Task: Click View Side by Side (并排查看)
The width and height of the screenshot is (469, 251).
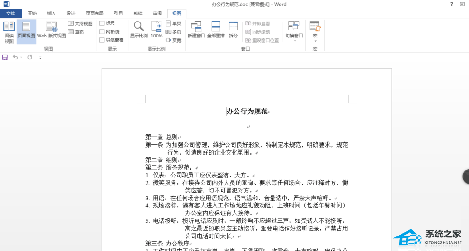Action: [x=258, y=23]
